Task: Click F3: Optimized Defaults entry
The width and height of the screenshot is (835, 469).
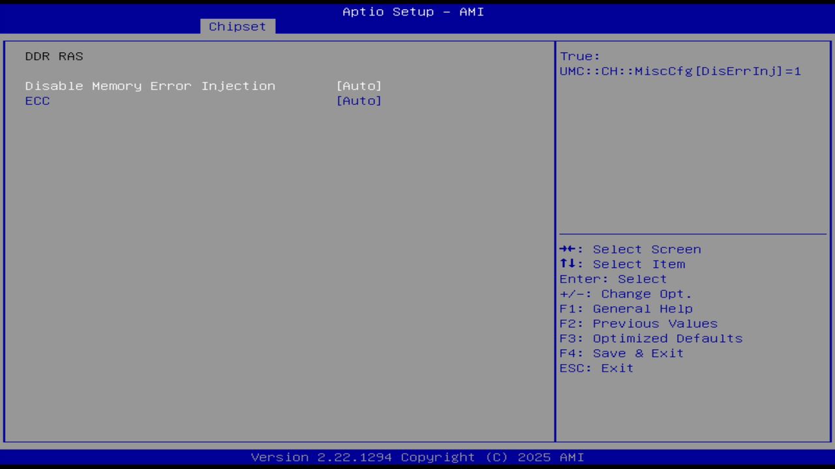Action: click(x=650, y=338)
